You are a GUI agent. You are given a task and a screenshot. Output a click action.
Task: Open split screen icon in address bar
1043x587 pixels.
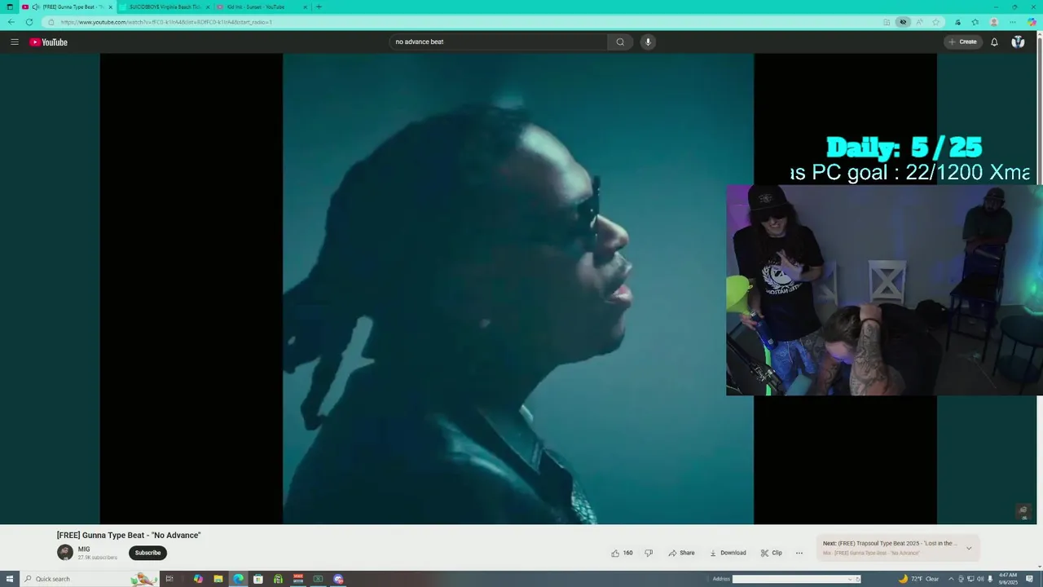click(887, 22)
